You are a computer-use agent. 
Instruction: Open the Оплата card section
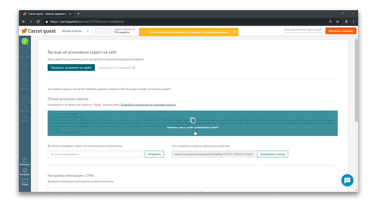click(x=25, y=182)
